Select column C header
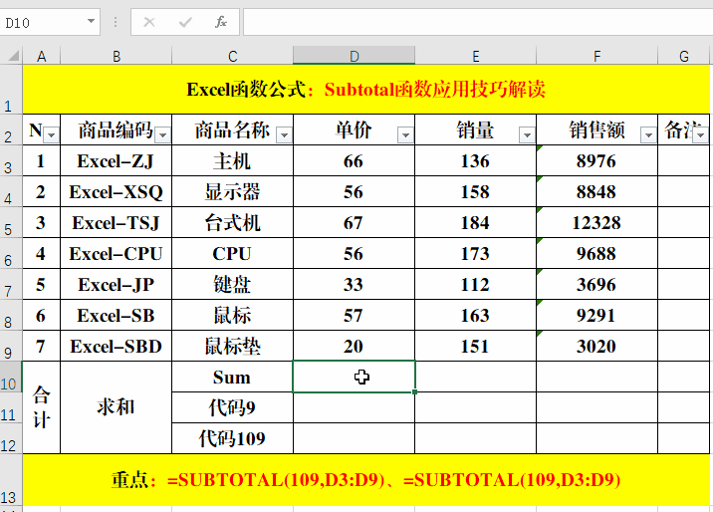This screenshot has width=713, height=512. (x=232, y=56)
